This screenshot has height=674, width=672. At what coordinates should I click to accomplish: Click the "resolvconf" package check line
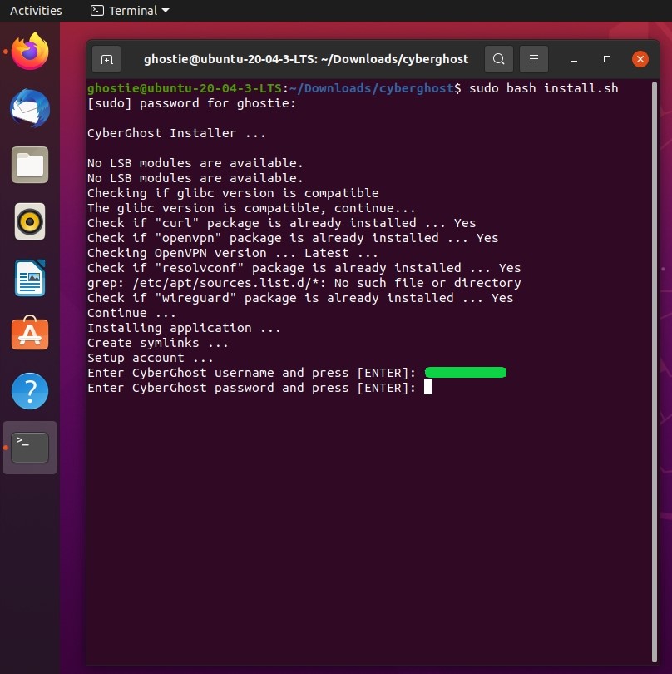(x=304, y=268)
